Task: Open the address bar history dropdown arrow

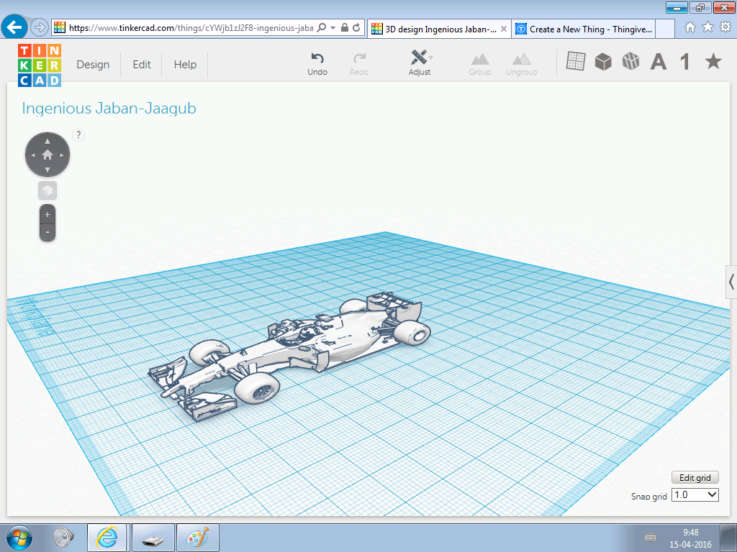Action: 333,28
